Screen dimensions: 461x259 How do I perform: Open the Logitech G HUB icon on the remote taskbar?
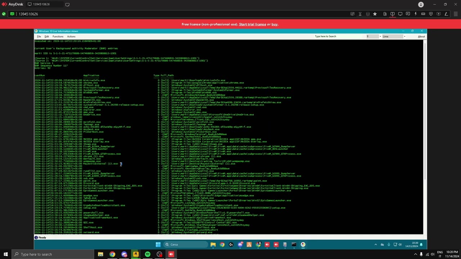(231, 245)
